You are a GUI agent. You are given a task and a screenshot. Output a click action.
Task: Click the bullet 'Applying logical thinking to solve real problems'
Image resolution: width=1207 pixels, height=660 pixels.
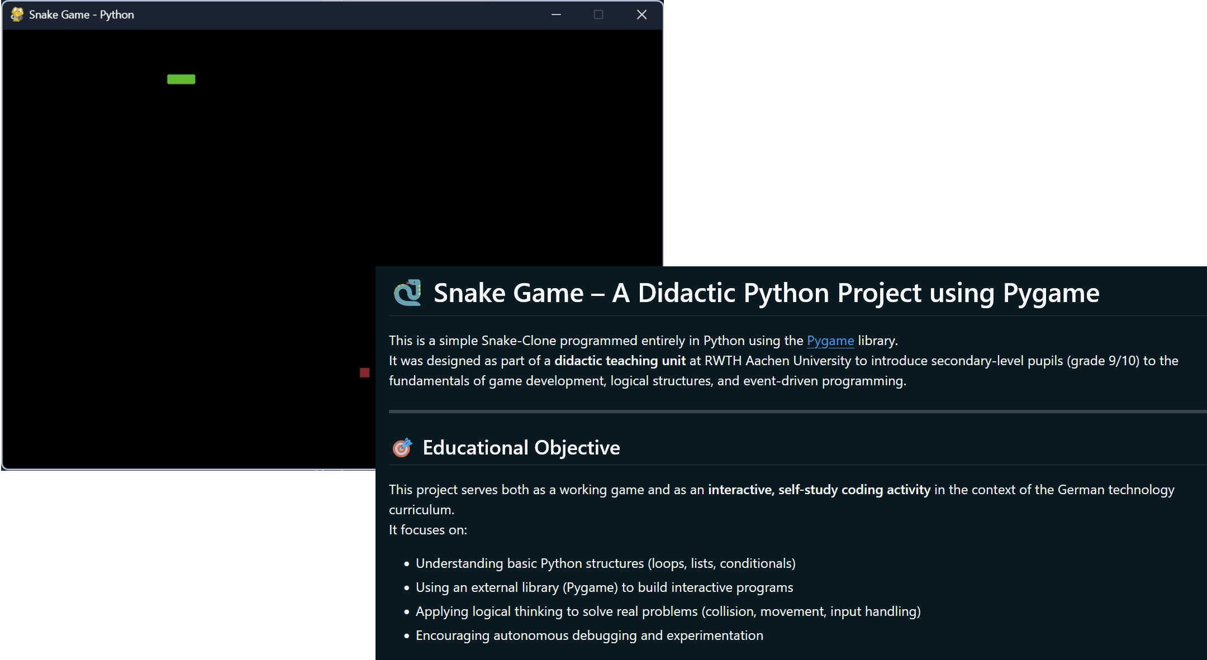(668, 611)
